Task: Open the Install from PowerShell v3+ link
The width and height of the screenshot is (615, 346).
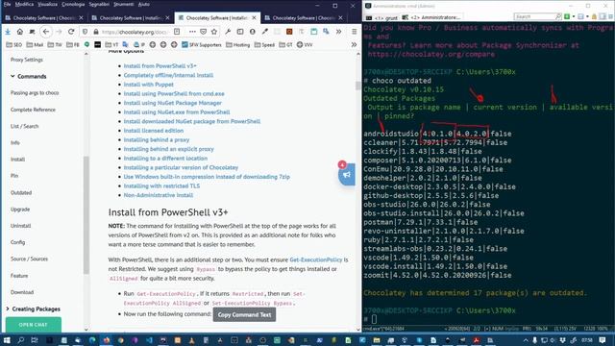Action: click(x=160, y=66)
